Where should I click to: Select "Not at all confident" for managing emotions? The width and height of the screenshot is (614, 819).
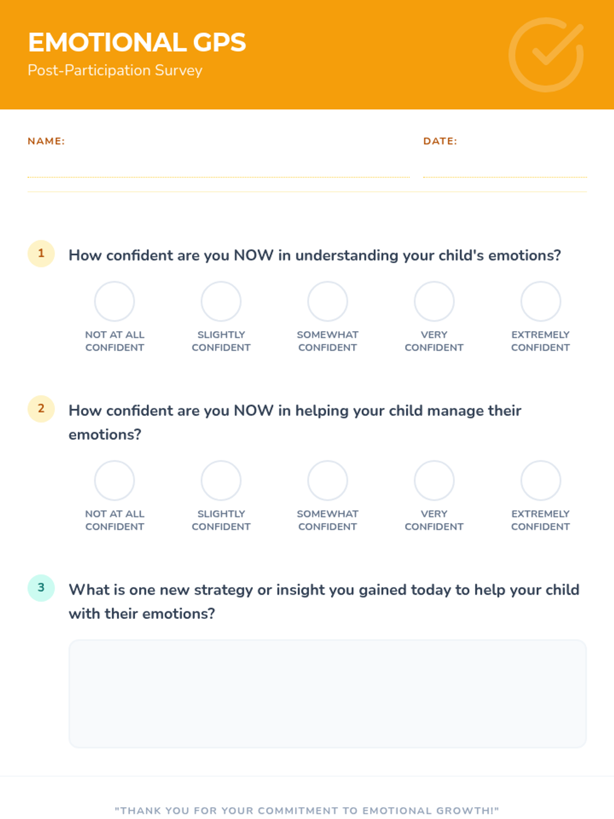pyautogui.click(x=115, y=481)
